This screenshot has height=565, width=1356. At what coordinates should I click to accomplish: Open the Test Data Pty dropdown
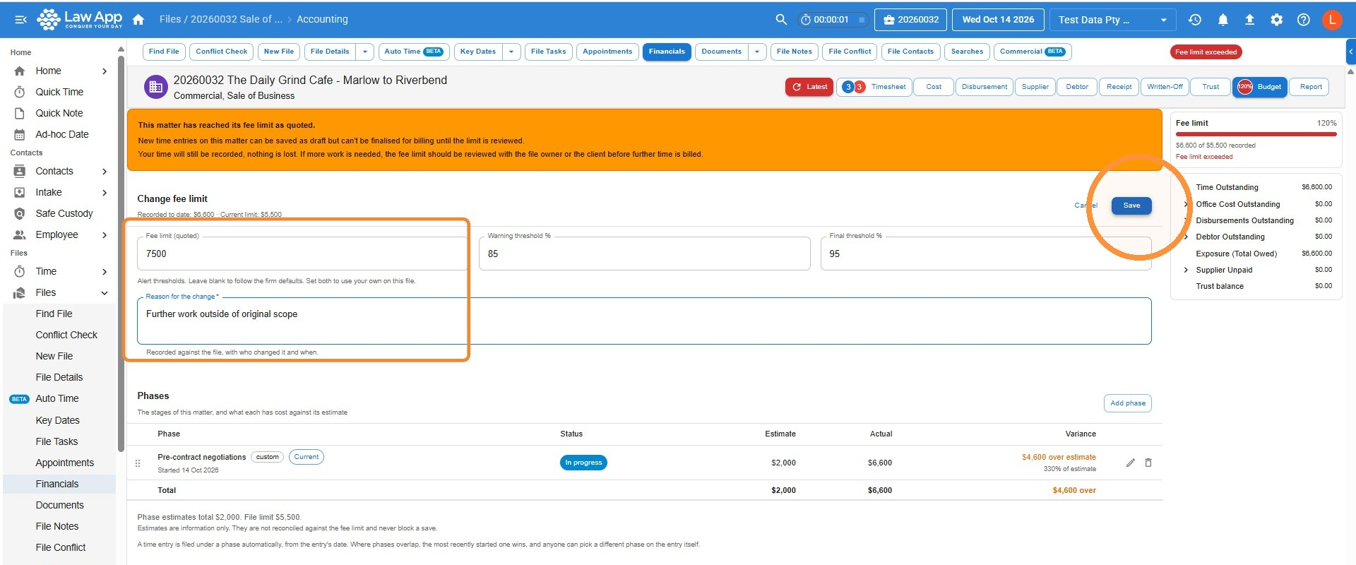pyautogui.click(x=1112, y=20)
